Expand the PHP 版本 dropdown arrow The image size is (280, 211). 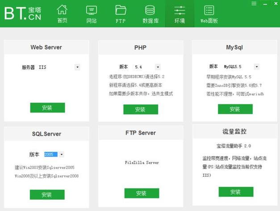(158, 67)
